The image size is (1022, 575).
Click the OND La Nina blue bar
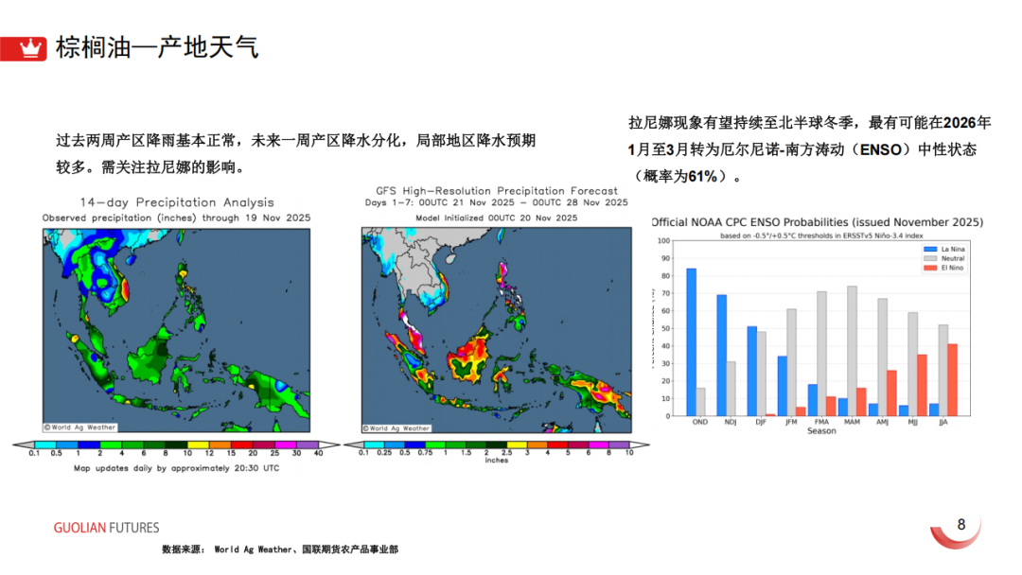pos(692,342)
